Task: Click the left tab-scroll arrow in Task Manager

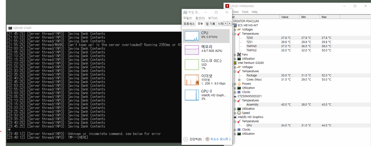Action: [x=226, y=24]
